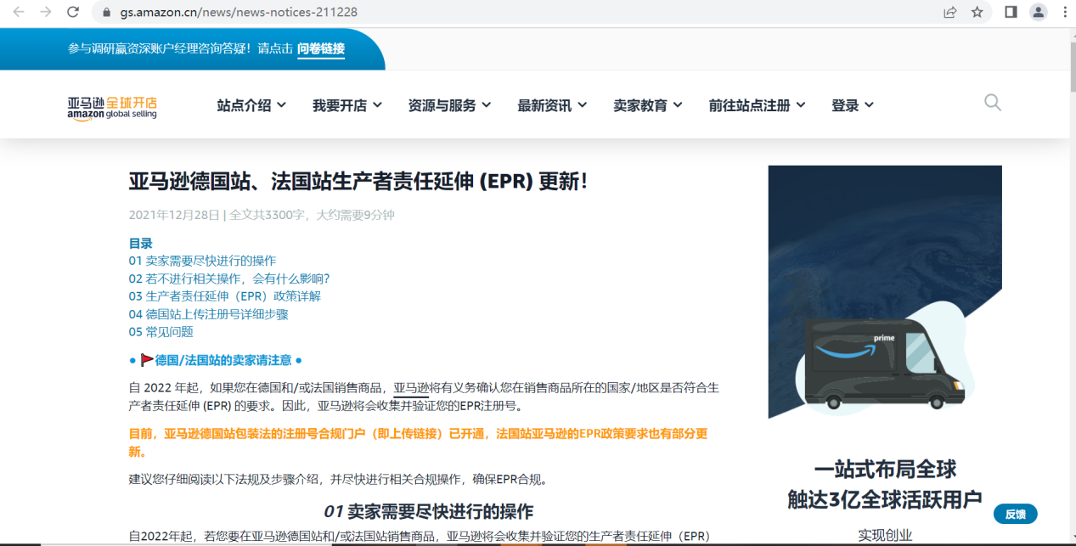Click the browser profile avatar icon

point(1038,13)
